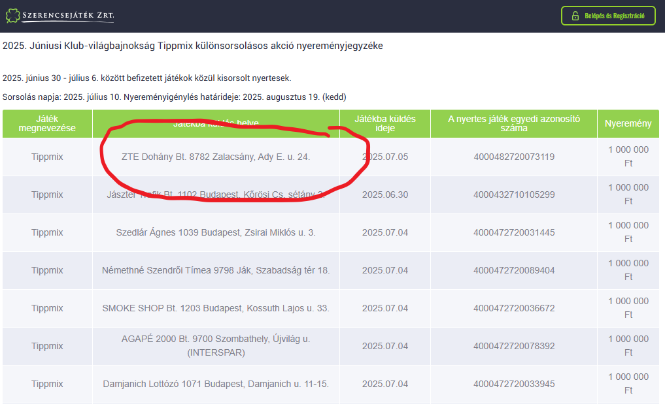The image size is (665, 404).
Task: Click Tippmix in the Szedlár Ágnes row
Action: (47, 232)
